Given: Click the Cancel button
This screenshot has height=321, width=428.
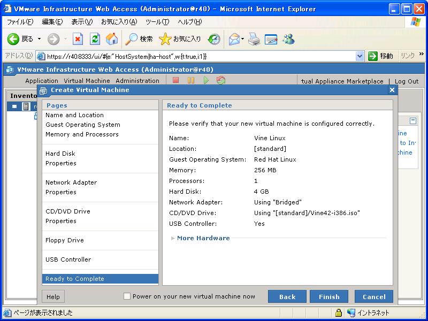Looking at the screenshot, I should [x=373, y=296].
